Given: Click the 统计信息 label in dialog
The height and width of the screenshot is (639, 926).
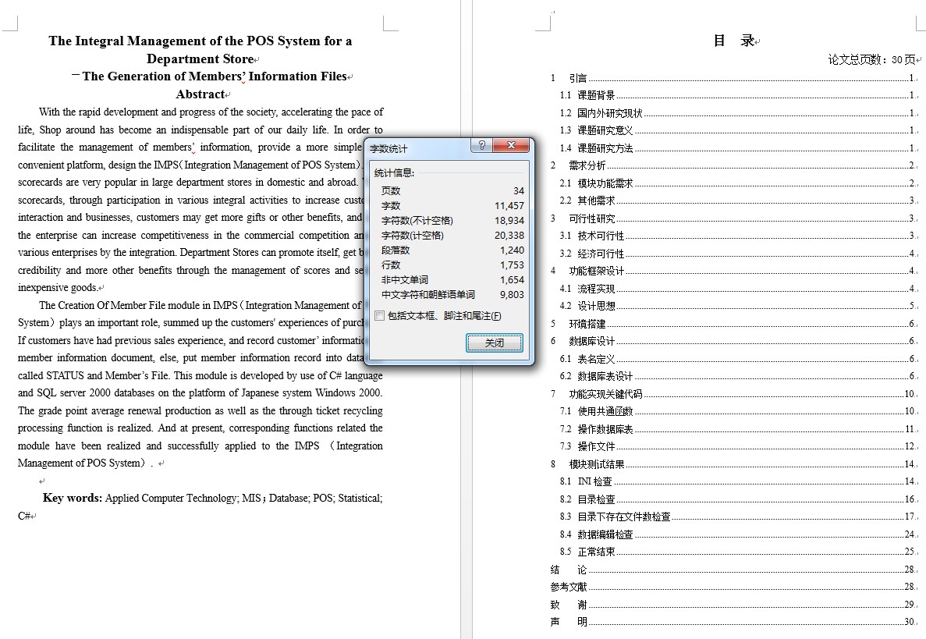Looking at the screenshot, I should click(x=395, y=173).
